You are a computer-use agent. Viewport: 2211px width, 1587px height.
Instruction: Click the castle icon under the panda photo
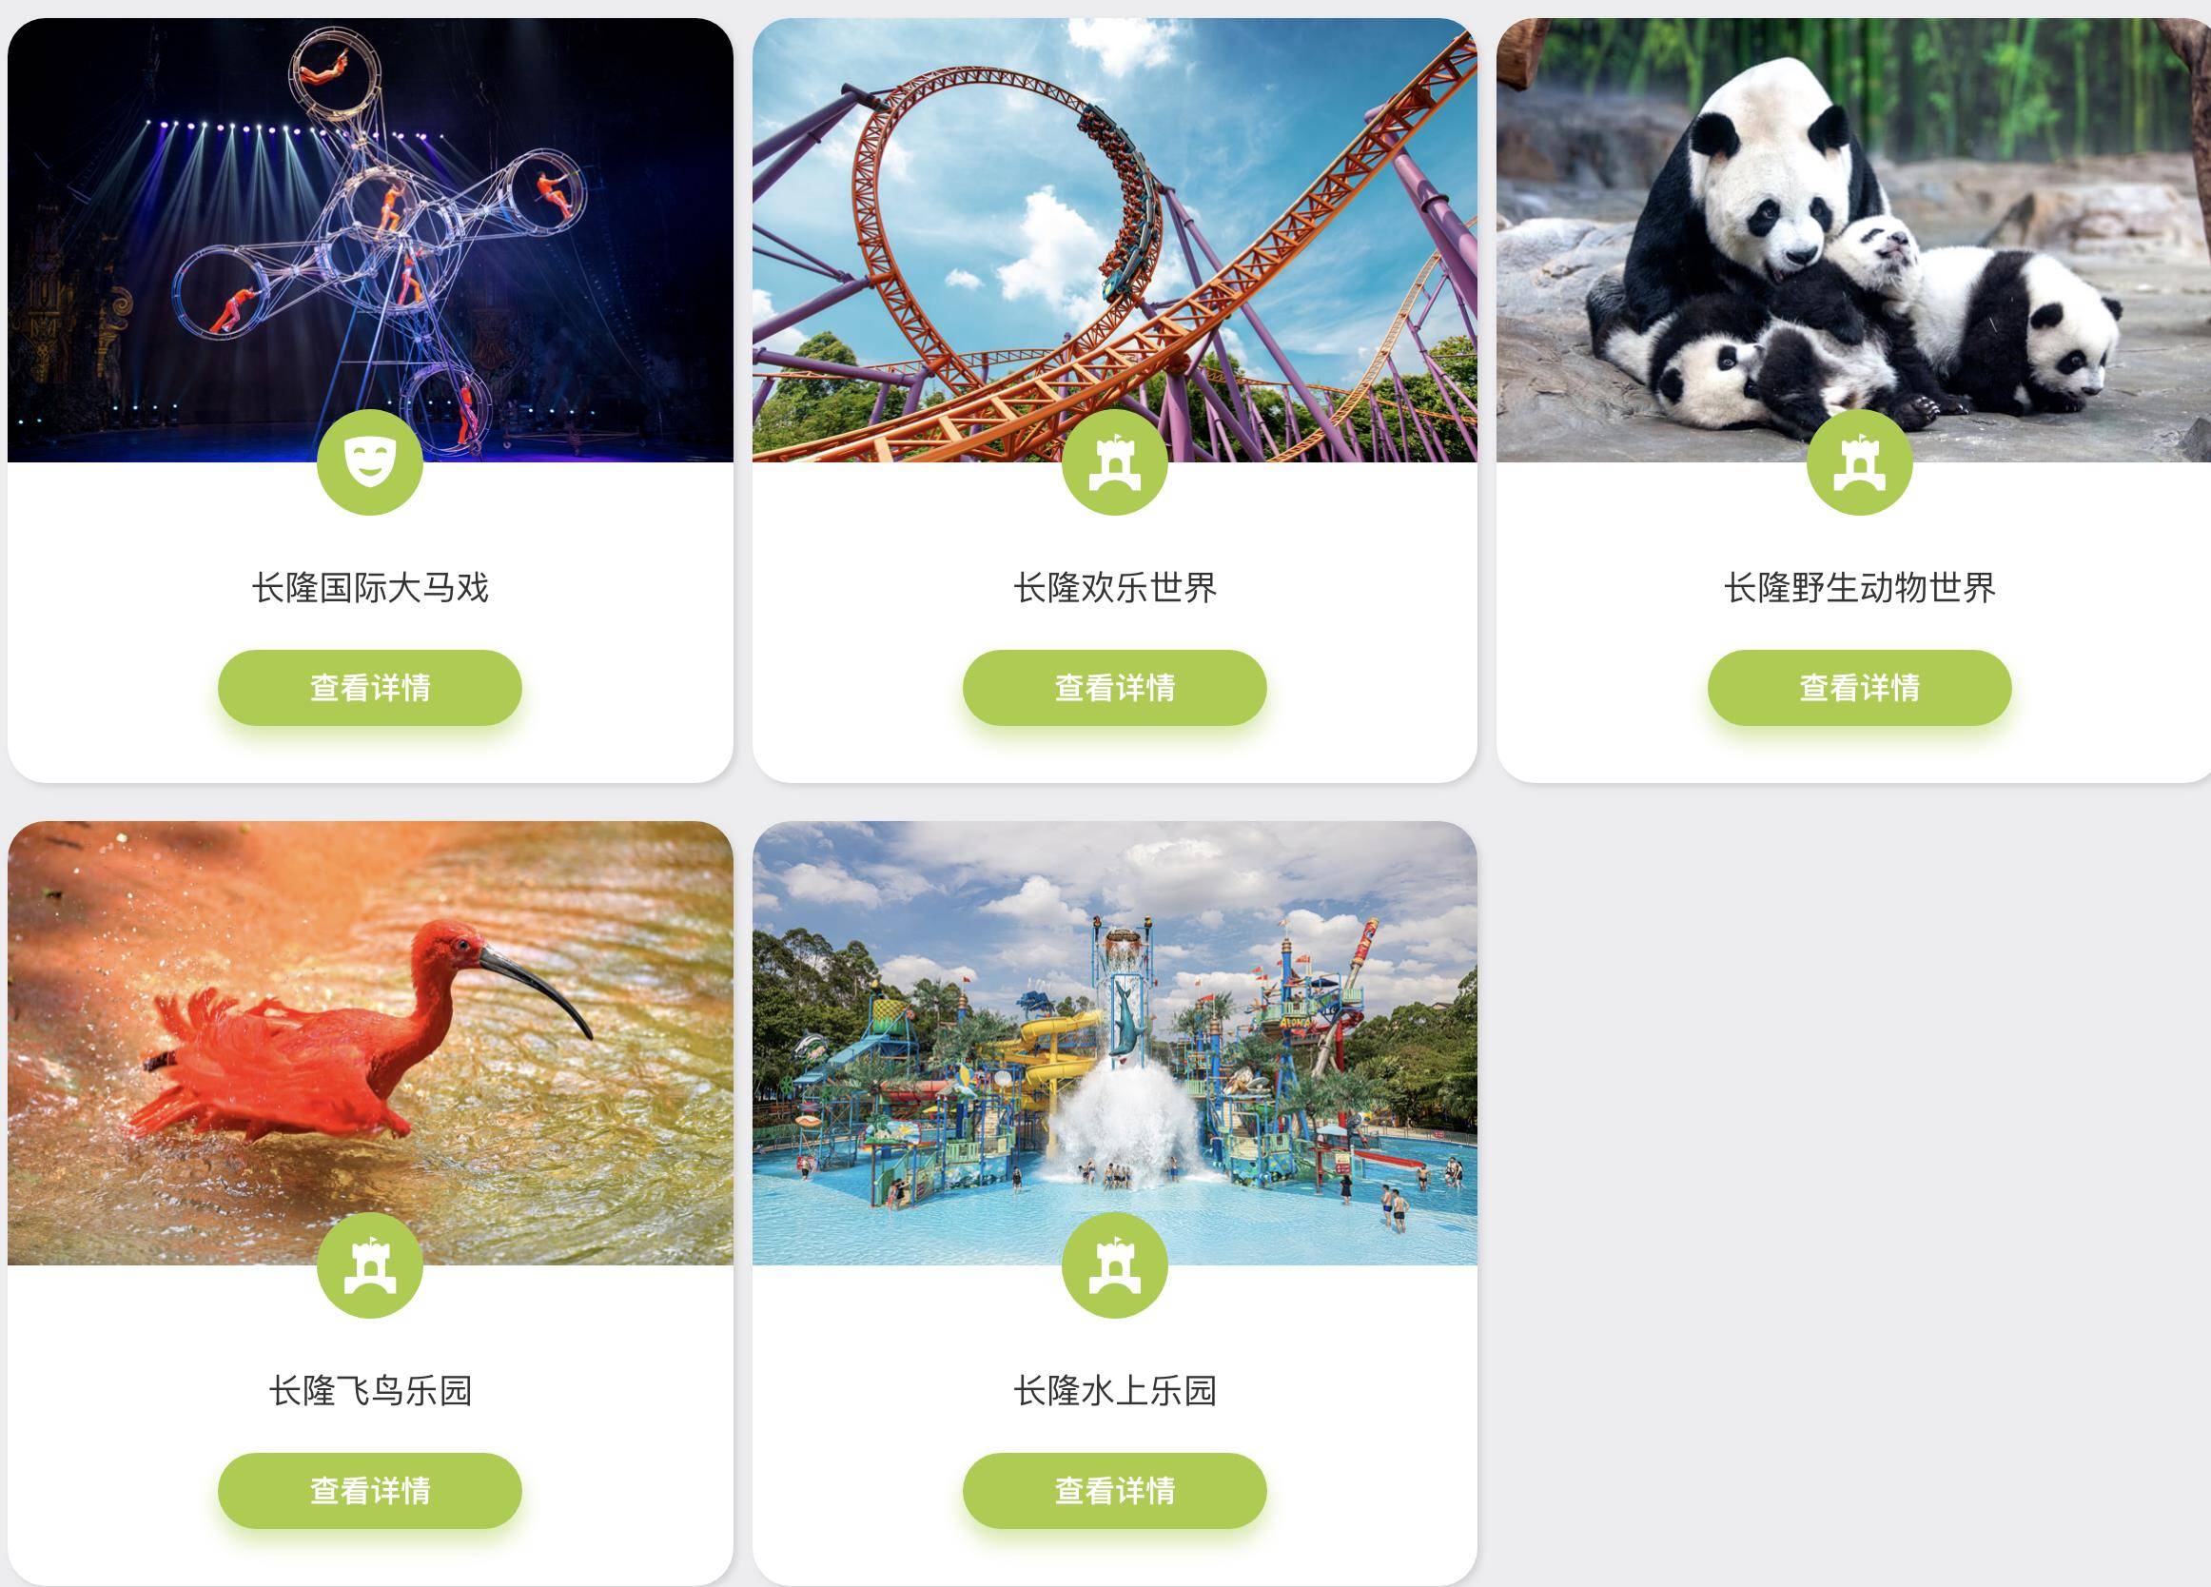(x=1859, y=462)
